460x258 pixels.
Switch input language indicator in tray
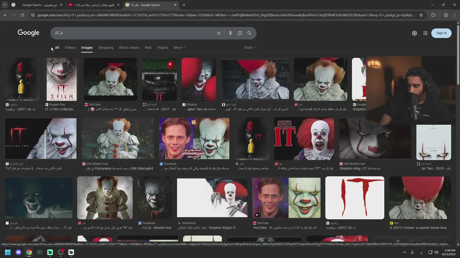422,253
